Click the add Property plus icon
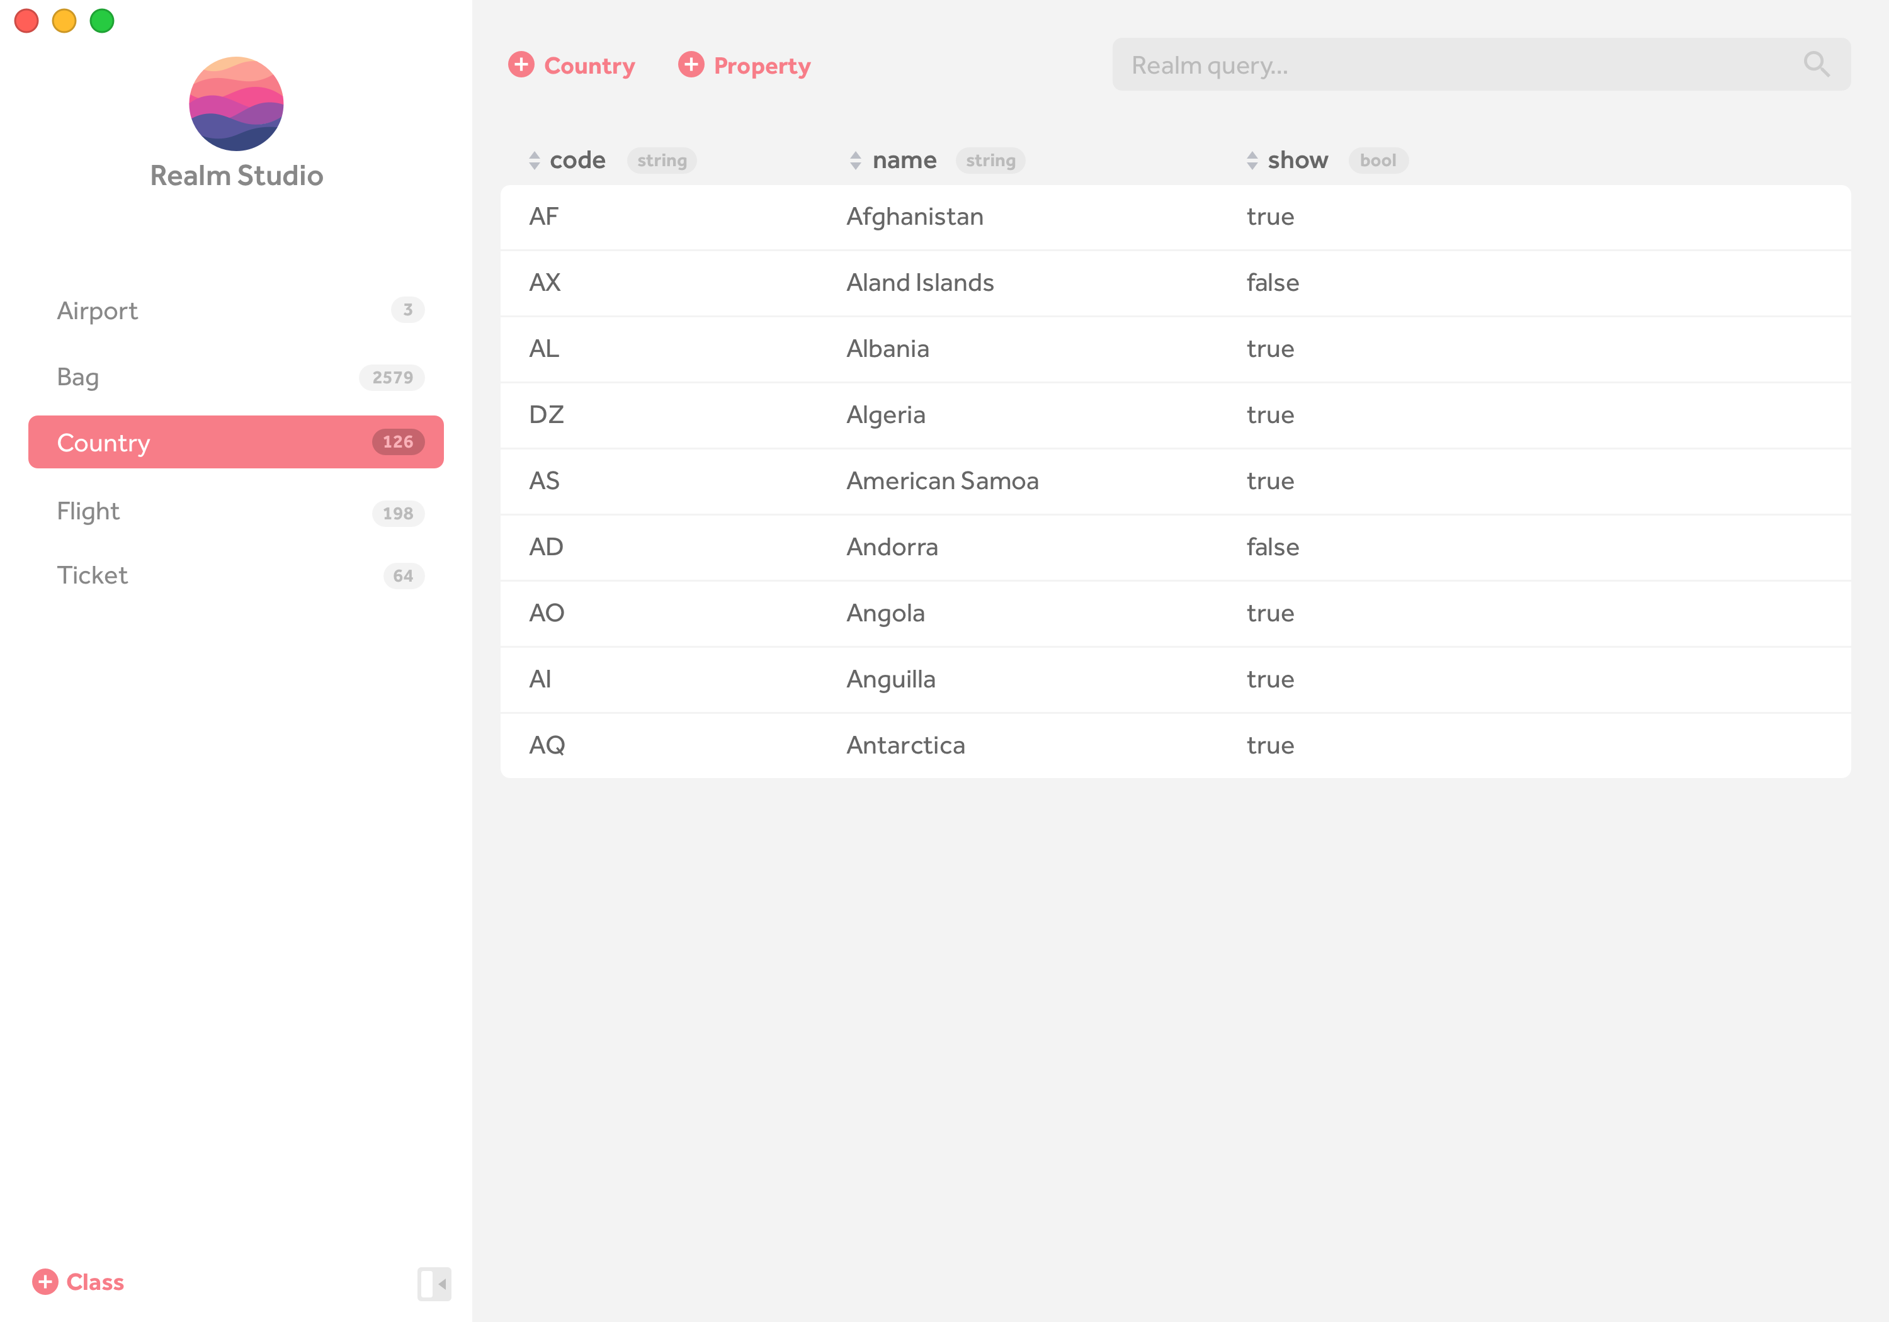 coord(691,65)
